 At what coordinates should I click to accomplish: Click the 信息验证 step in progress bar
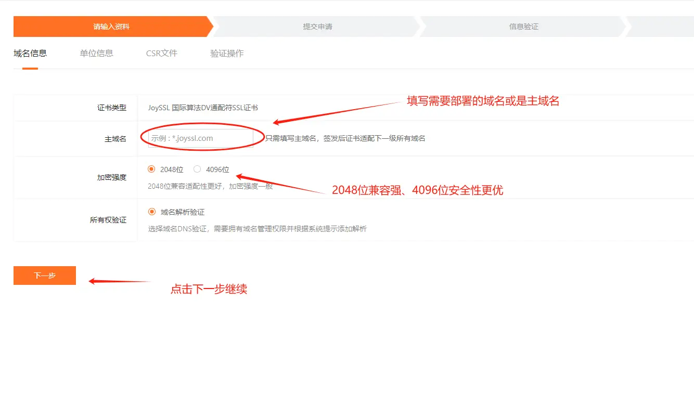[x=523, y=27]
